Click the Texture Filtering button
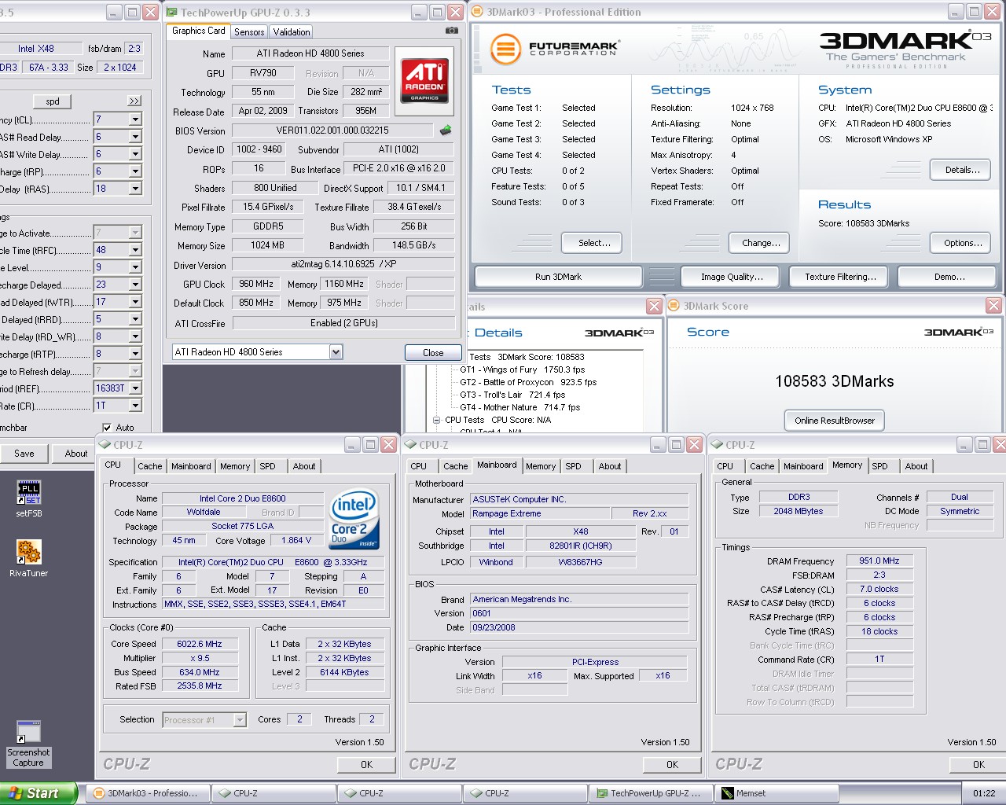Screen dimensions: 1006x805 pyautogui.click(x=840, y=277)
